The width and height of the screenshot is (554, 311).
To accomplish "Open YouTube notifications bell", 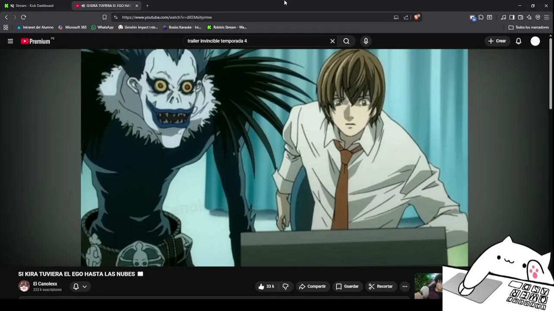I will 519,41.
